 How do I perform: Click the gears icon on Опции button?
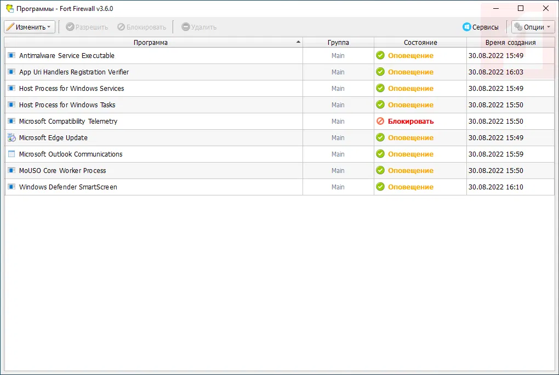click(x=518, y=26)
